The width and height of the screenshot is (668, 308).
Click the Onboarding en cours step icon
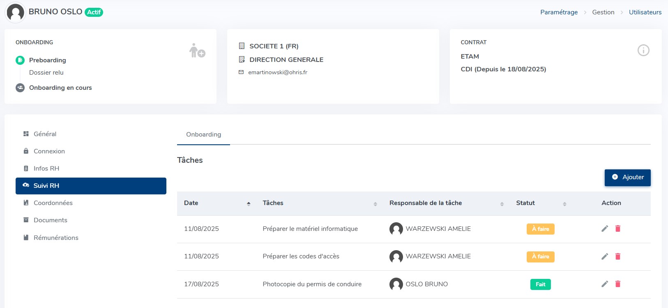[20, 88]
